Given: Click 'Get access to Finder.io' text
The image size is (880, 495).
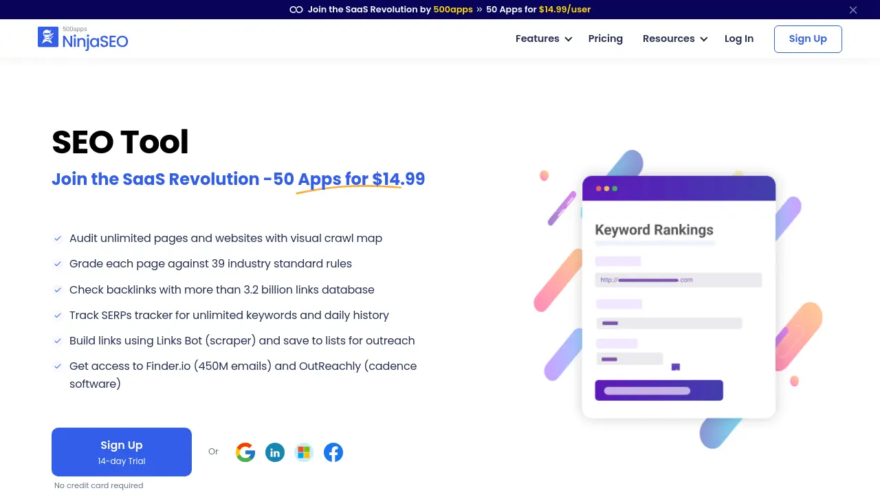Looking at the screenshot, I should pos(243,375).
